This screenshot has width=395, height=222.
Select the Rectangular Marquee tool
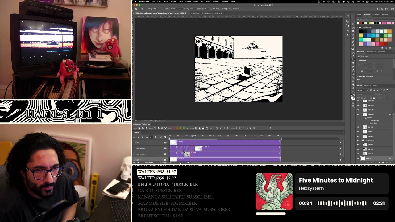(353, 20)
